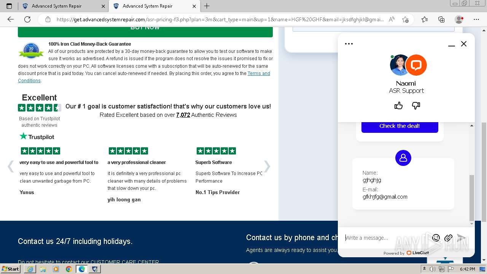Click the chat thumbs up icon

click(398, 105)
